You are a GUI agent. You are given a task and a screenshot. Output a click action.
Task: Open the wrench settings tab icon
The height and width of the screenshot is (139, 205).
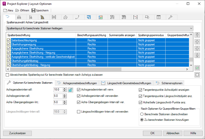click(x=170, y=17)
